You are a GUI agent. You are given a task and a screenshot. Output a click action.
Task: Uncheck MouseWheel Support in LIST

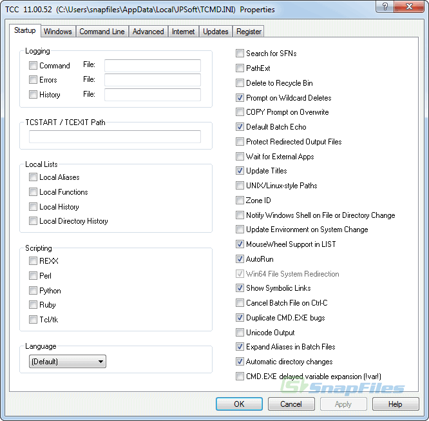point(240,244)
